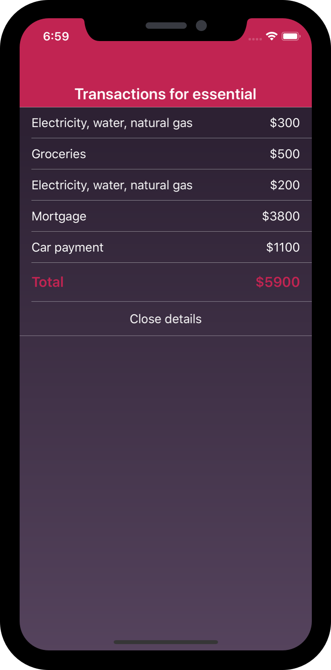331x670 pixels.
Task: Select the electricity label in the $200 row
Action: 112,185
